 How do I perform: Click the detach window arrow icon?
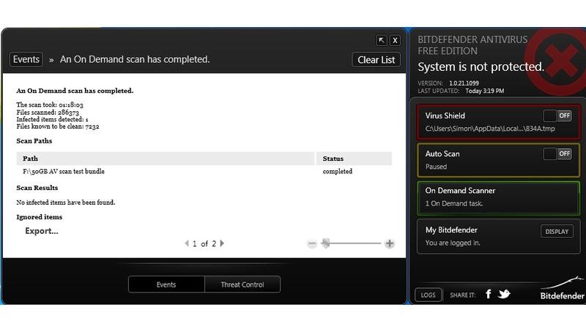381,40
